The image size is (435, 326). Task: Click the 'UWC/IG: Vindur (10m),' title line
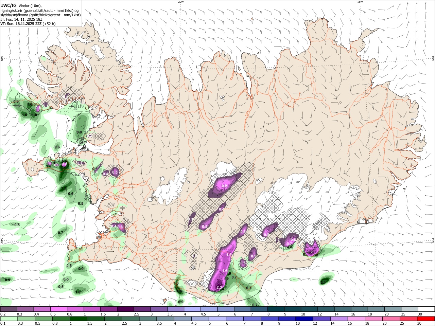click(21, 5)
